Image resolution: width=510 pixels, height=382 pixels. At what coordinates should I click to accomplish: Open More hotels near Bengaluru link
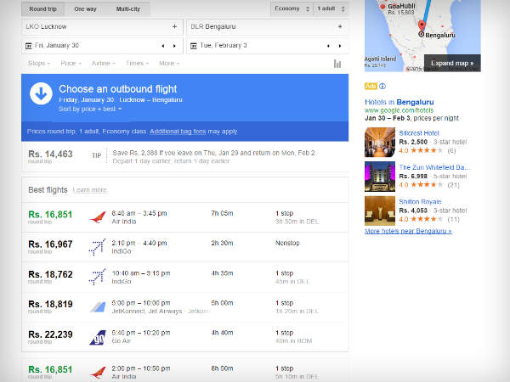click(408, 231)
